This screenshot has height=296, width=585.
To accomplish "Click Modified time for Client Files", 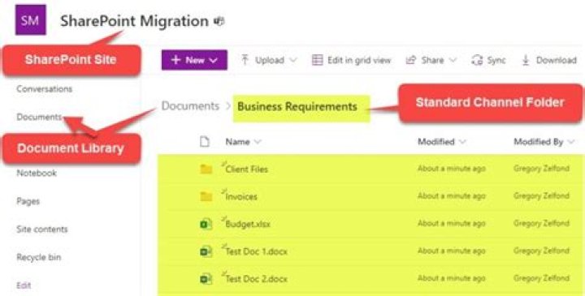I will point(452,169).
